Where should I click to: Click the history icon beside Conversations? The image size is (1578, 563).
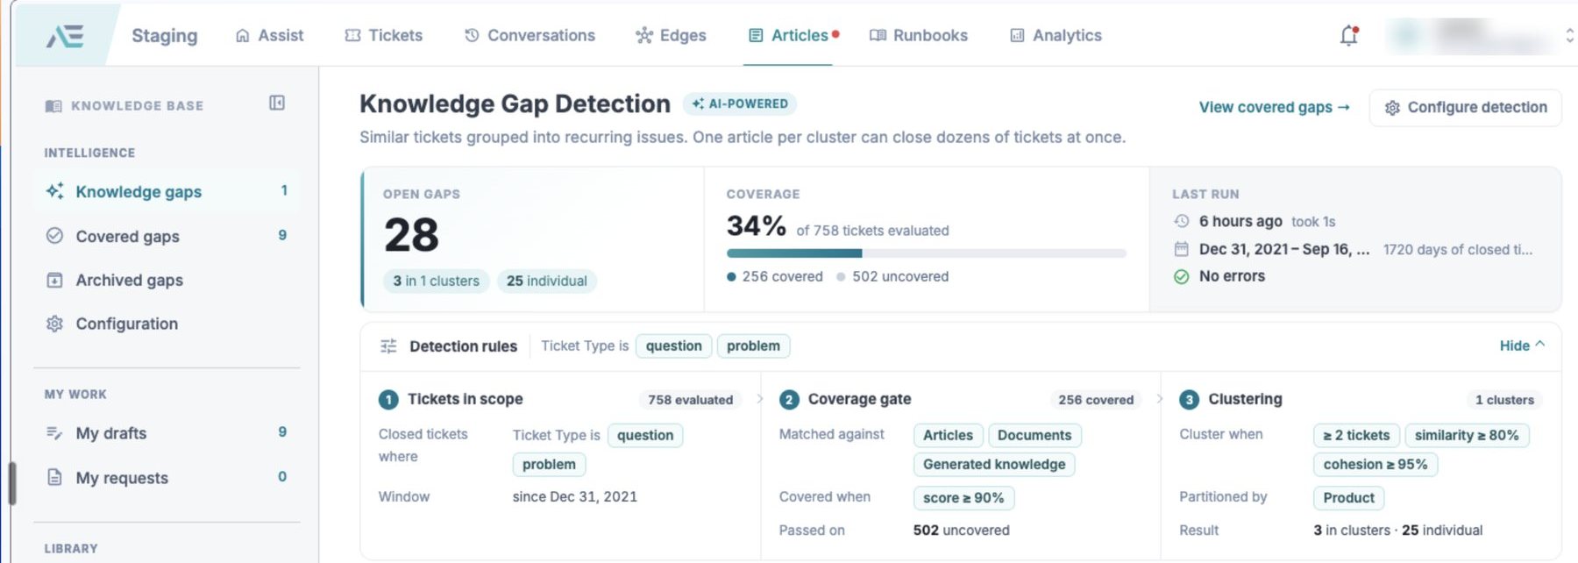click(472, 35)
